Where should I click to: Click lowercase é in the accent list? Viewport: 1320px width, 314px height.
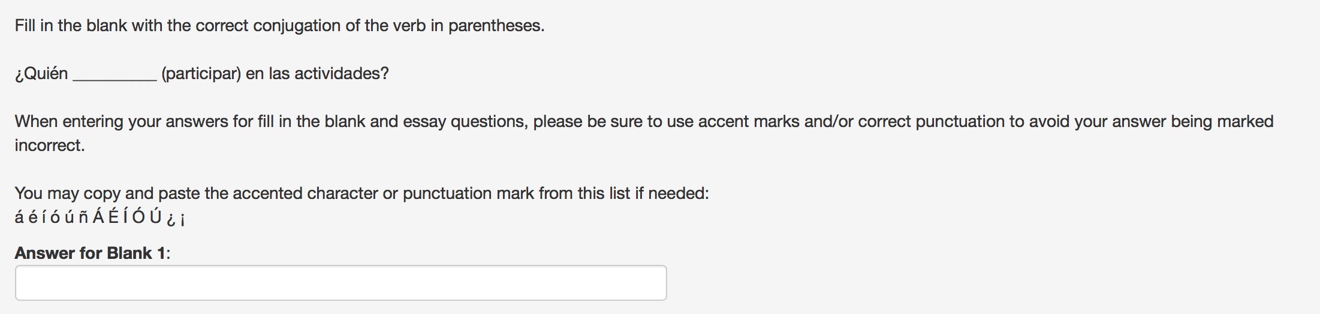coord(33,218)
